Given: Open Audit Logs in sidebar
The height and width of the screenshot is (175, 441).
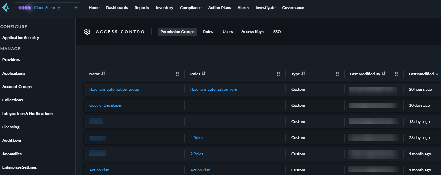Looking at the screenshot, I should click(12, 140).
